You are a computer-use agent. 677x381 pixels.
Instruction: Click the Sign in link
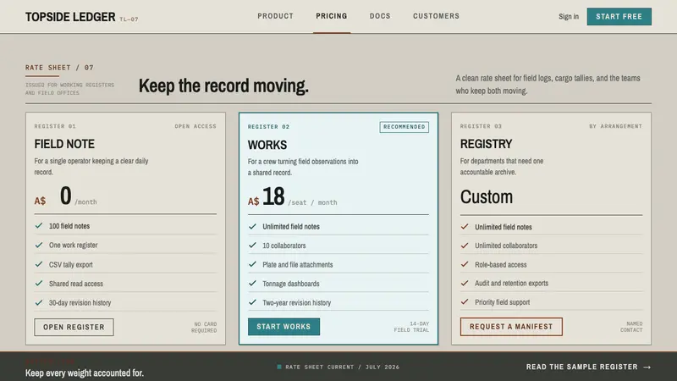(x=568, y=16)
